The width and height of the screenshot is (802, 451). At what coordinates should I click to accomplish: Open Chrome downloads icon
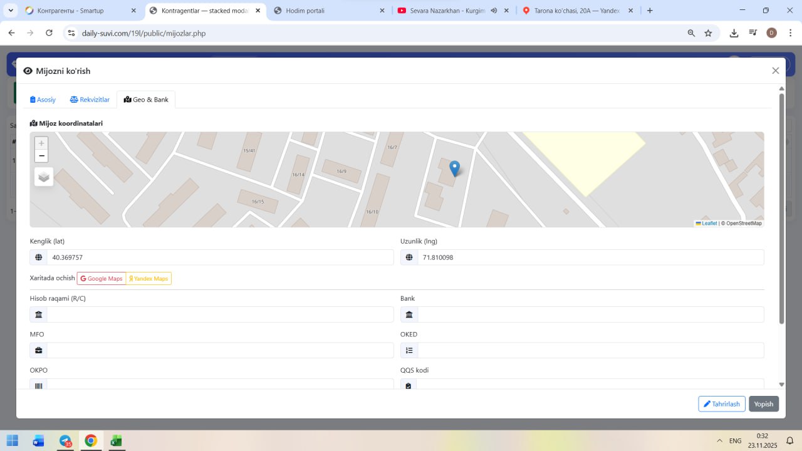734,33
